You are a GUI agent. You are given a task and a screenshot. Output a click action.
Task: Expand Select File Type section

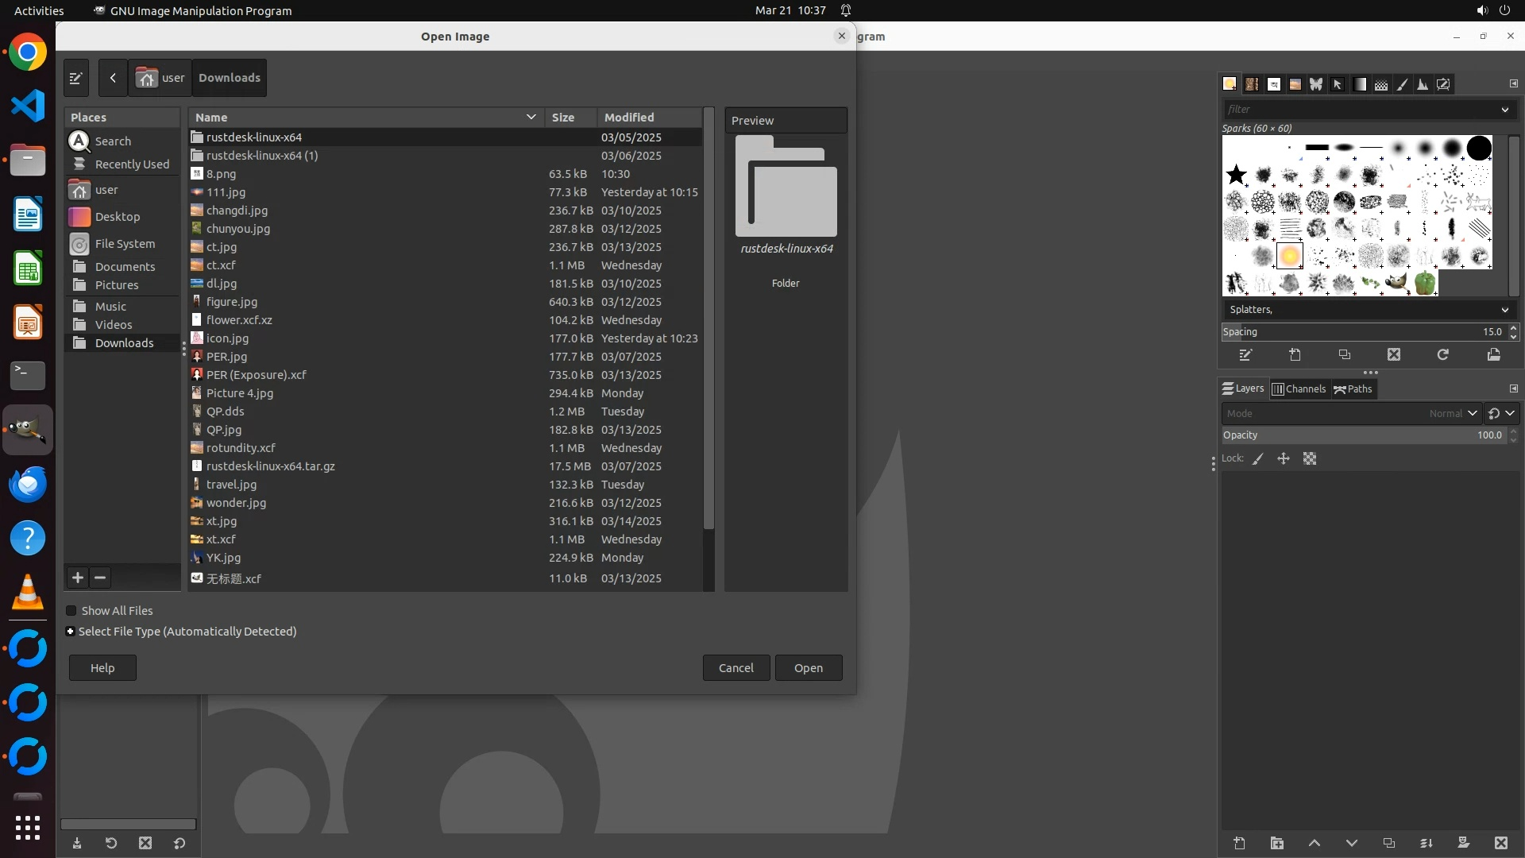71,632
